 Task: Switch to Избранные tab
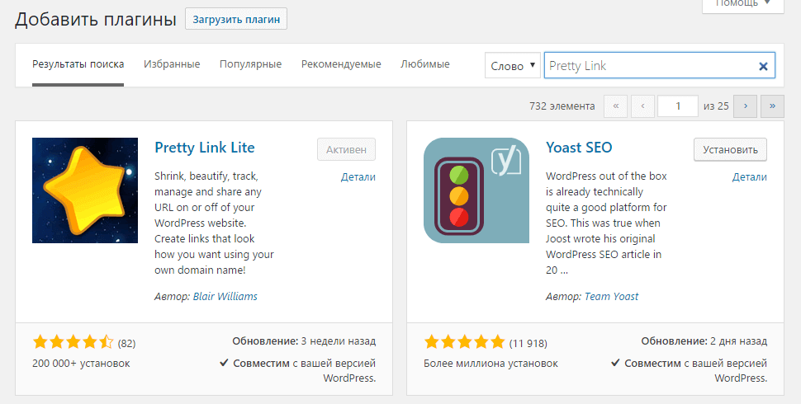click(172, 64)
